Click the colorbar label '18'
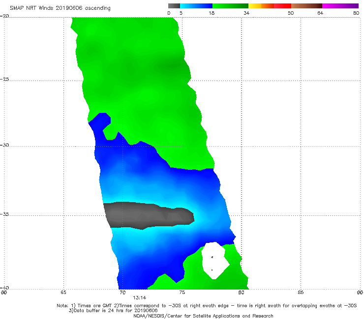364x319 pixels. (x=212, y=13)
